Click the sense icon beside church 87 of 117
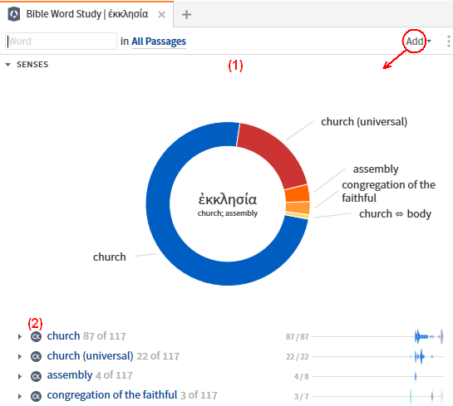This screenshot has height=406, width=453. tap(36, 336)
